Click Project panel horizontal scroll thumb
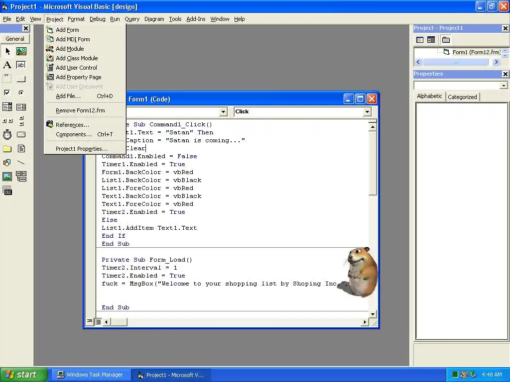Image resolution: width=510 pixels, height=382 pixels. [456, 62]
